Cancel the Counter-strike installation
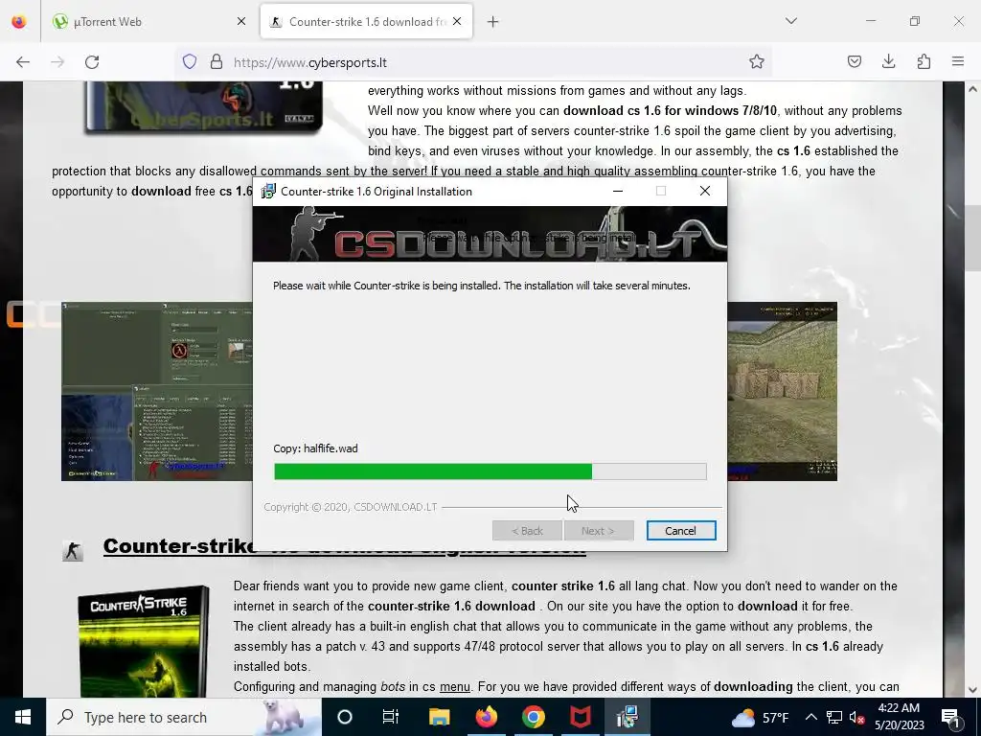Screen dimensions: 981x736 [x=681, y=531]
